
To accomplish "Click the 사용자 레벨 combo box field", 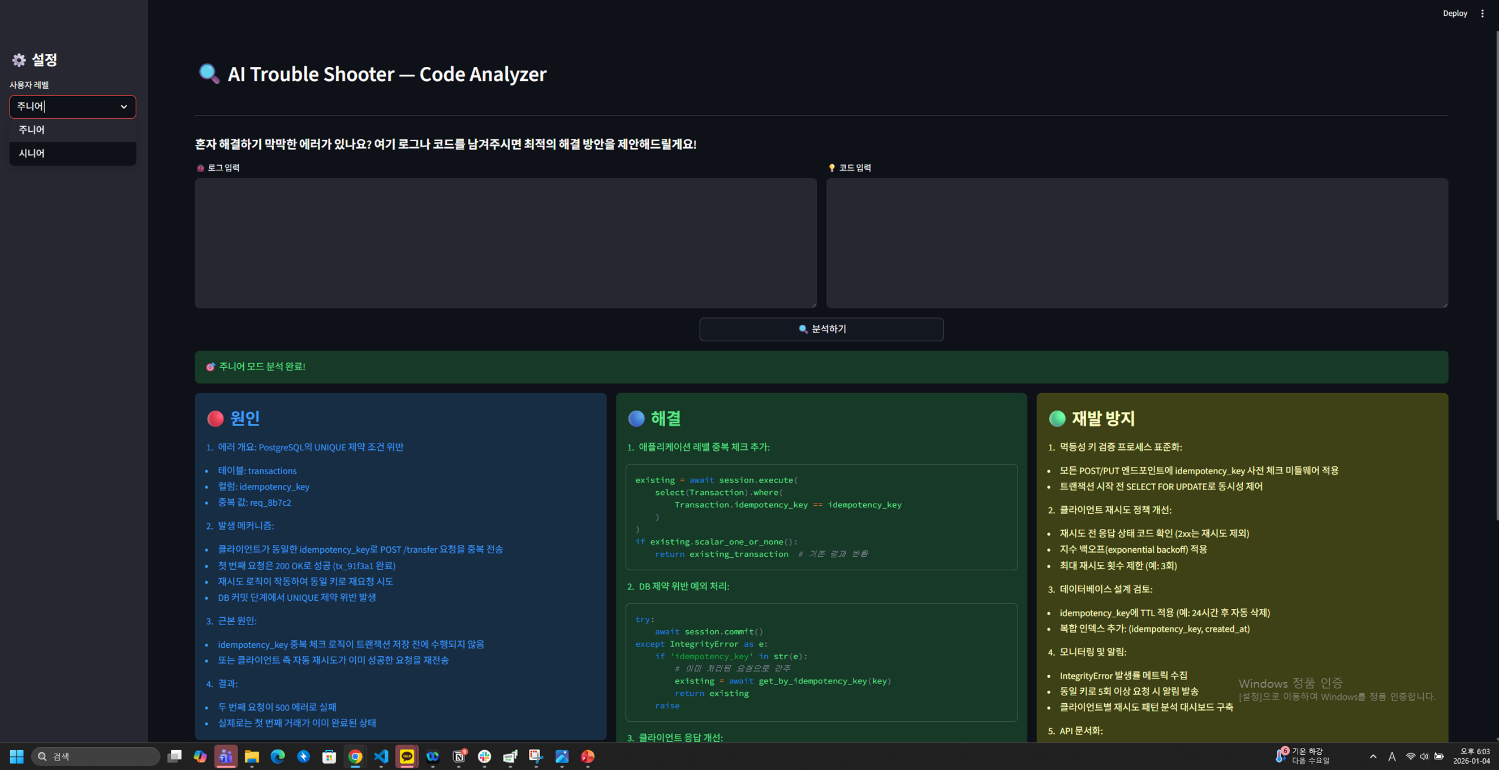I will pos(64,106).
